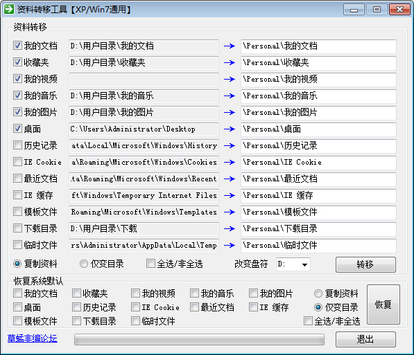Image resolution: width=414 pixels, height=355 pixels.
Task: Edit the \Personal\收藏夹 destination field
Action: (x=318, y=63)
